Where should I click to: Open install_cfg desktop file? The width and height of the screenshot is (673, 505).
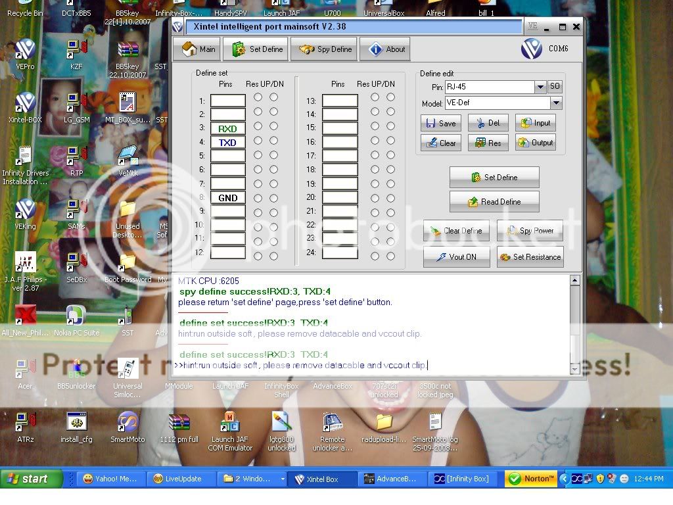click(76, 421)
